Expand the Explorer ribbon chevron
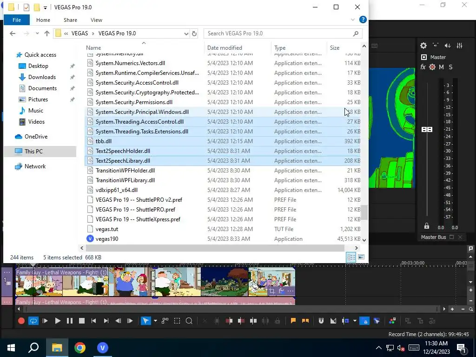The width and height of the screenshot is (476, 357). [x=353, y=20]
